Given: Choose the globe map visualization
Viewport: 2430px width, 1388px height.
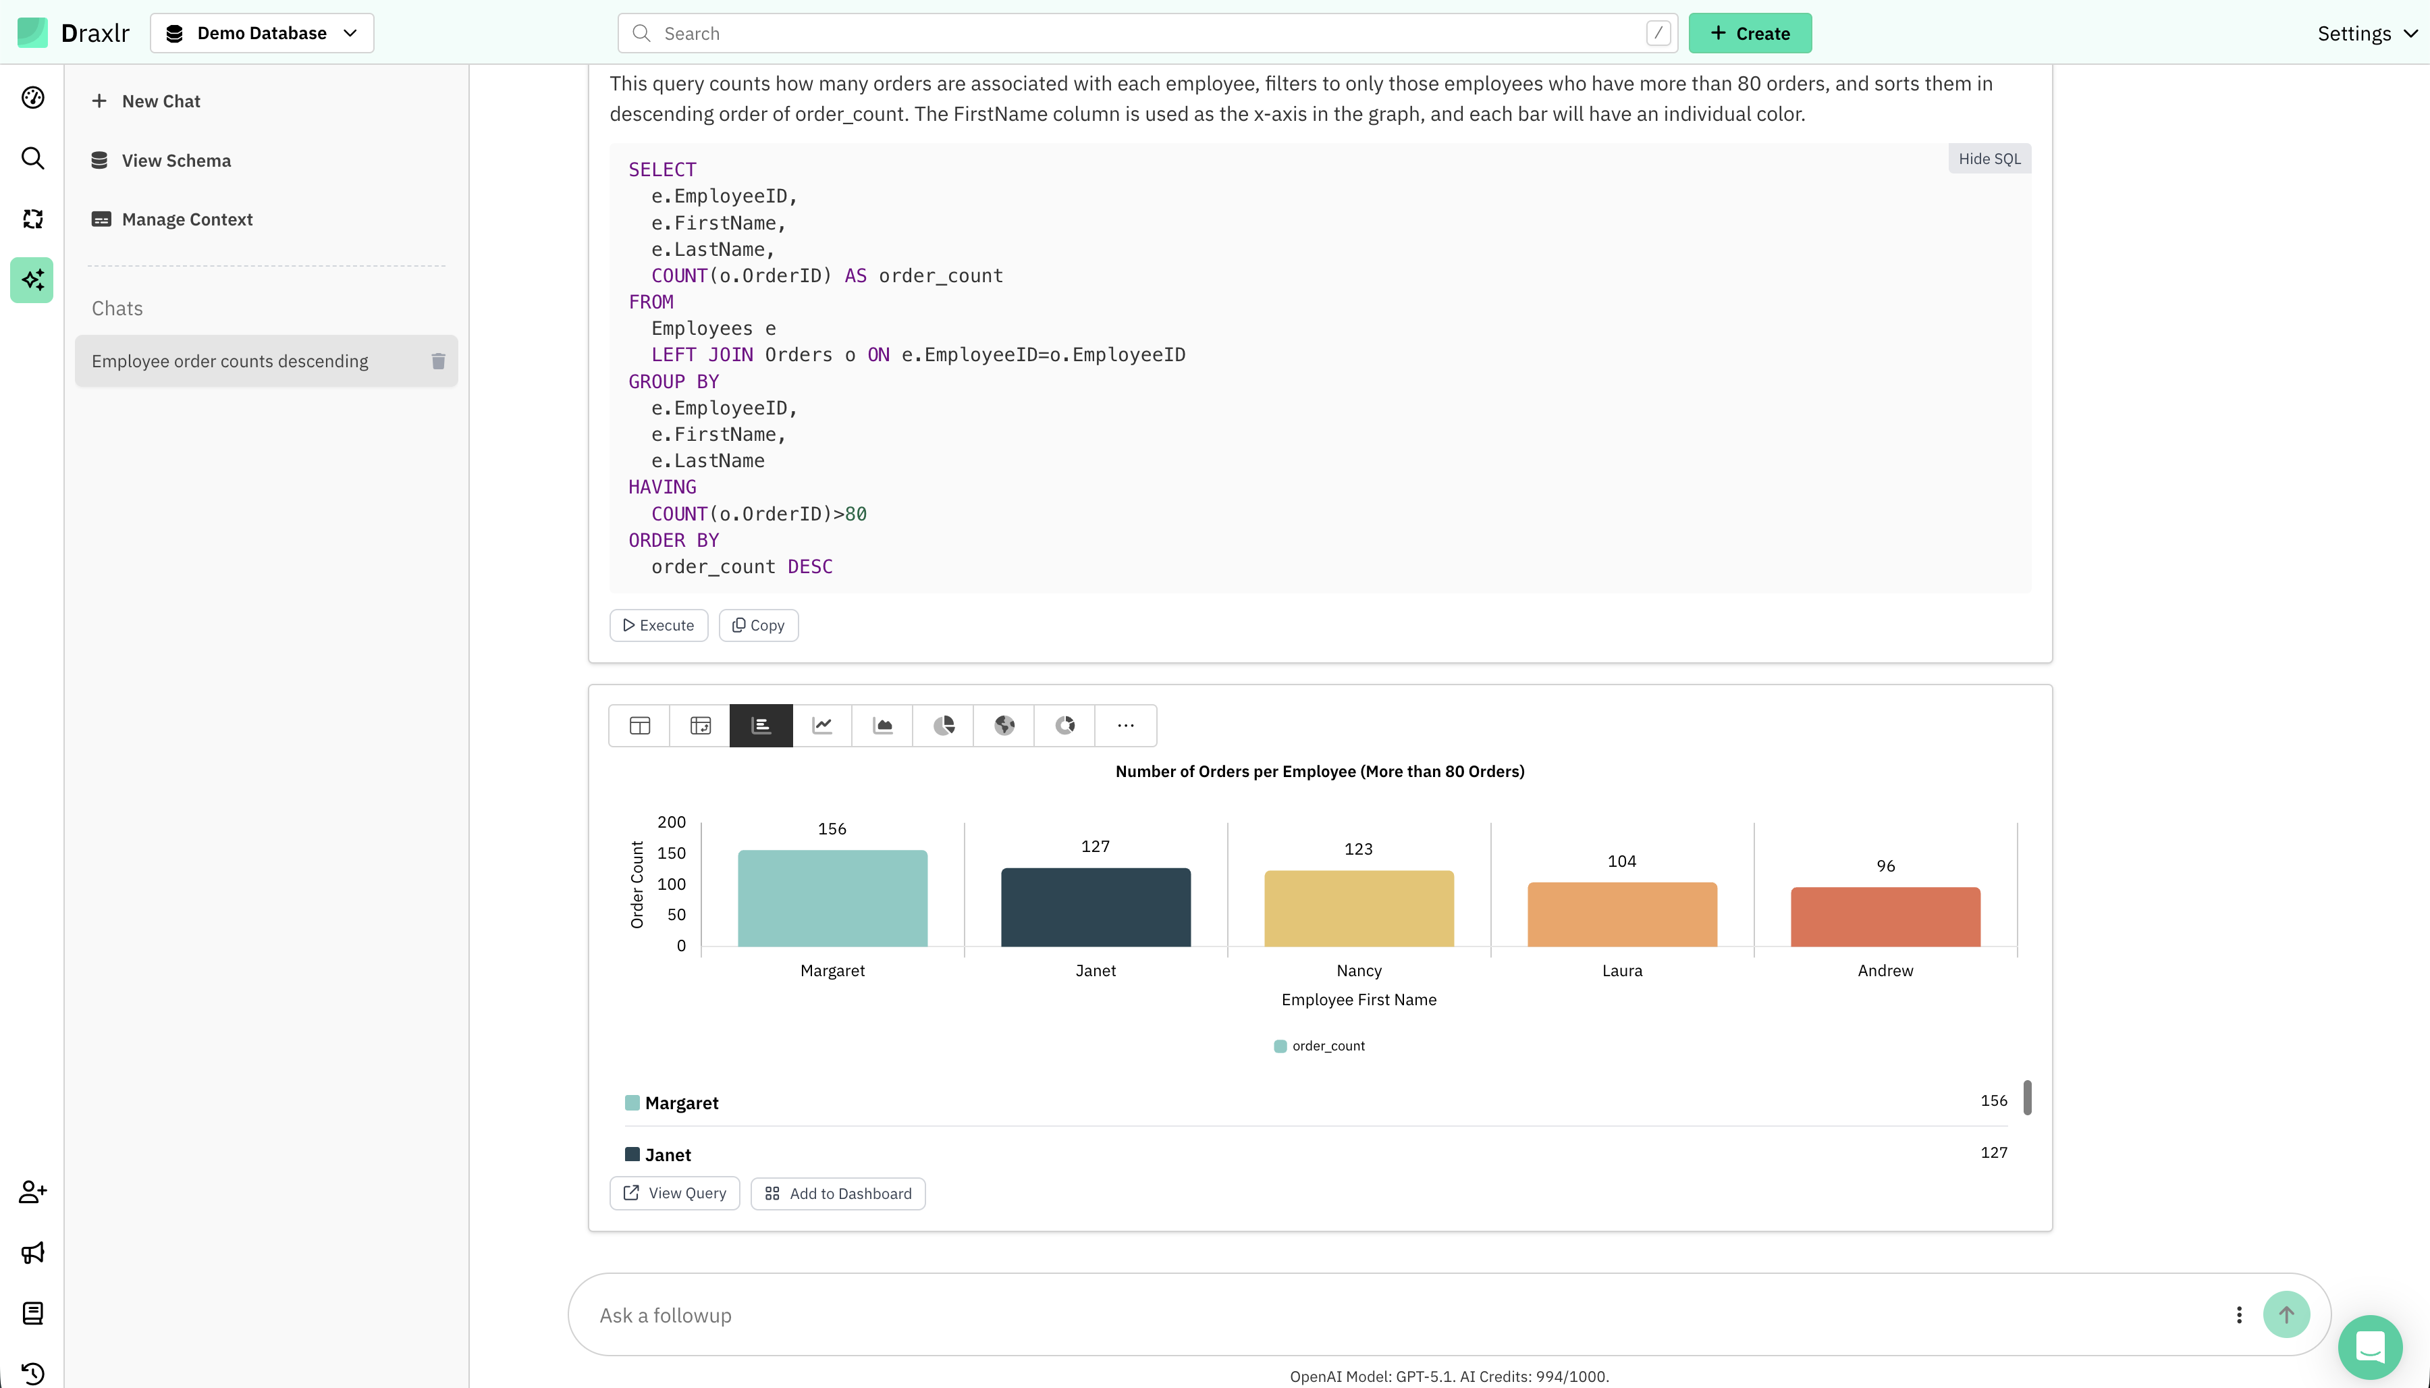Looking at the screenshot, I should coord(1004,726).
